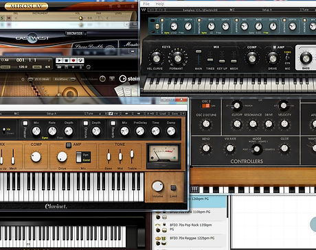Toggle the Tremolo effect on the electric piano
316x250 pixels.
(x=162, y=21)
